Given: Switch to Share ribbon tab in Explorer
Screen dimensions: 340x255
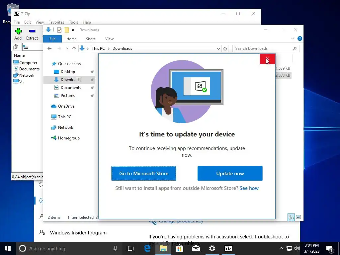Looking at the screenshot, I should click(x=91, y=39).
